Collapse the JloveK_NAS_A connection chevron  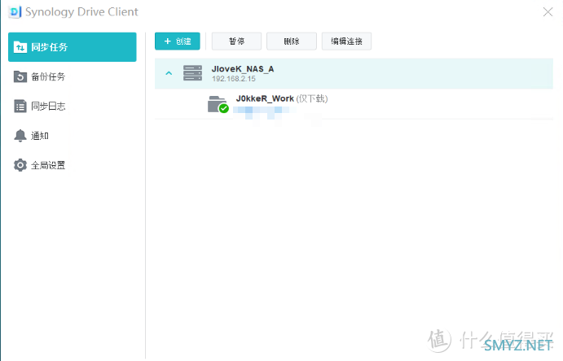point(169,73)
